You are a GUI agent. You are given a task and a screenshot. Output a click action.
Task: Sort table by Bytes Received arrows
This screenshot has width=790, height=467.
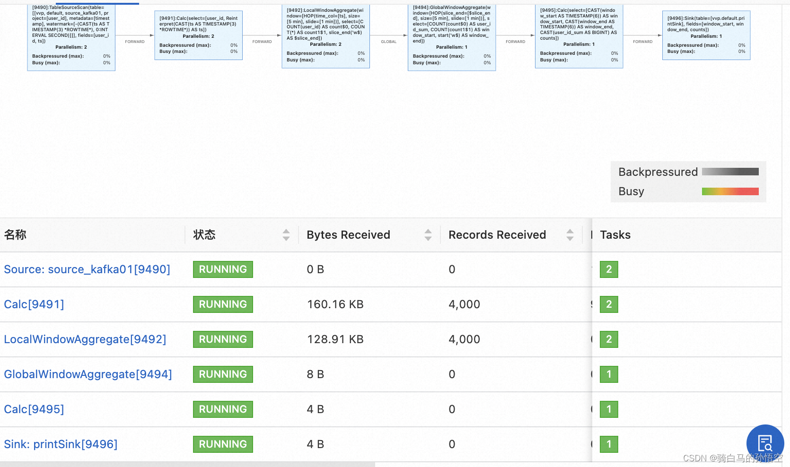428,235
